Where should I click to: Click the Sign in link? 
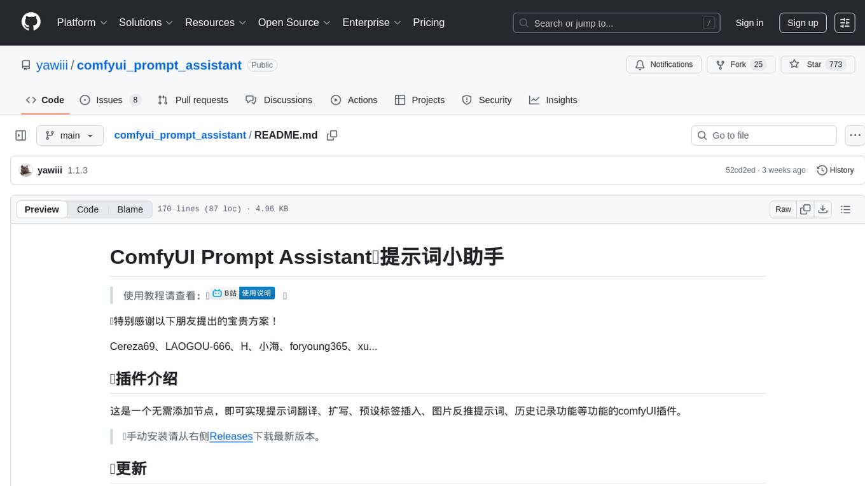click(x=749, y=23)
